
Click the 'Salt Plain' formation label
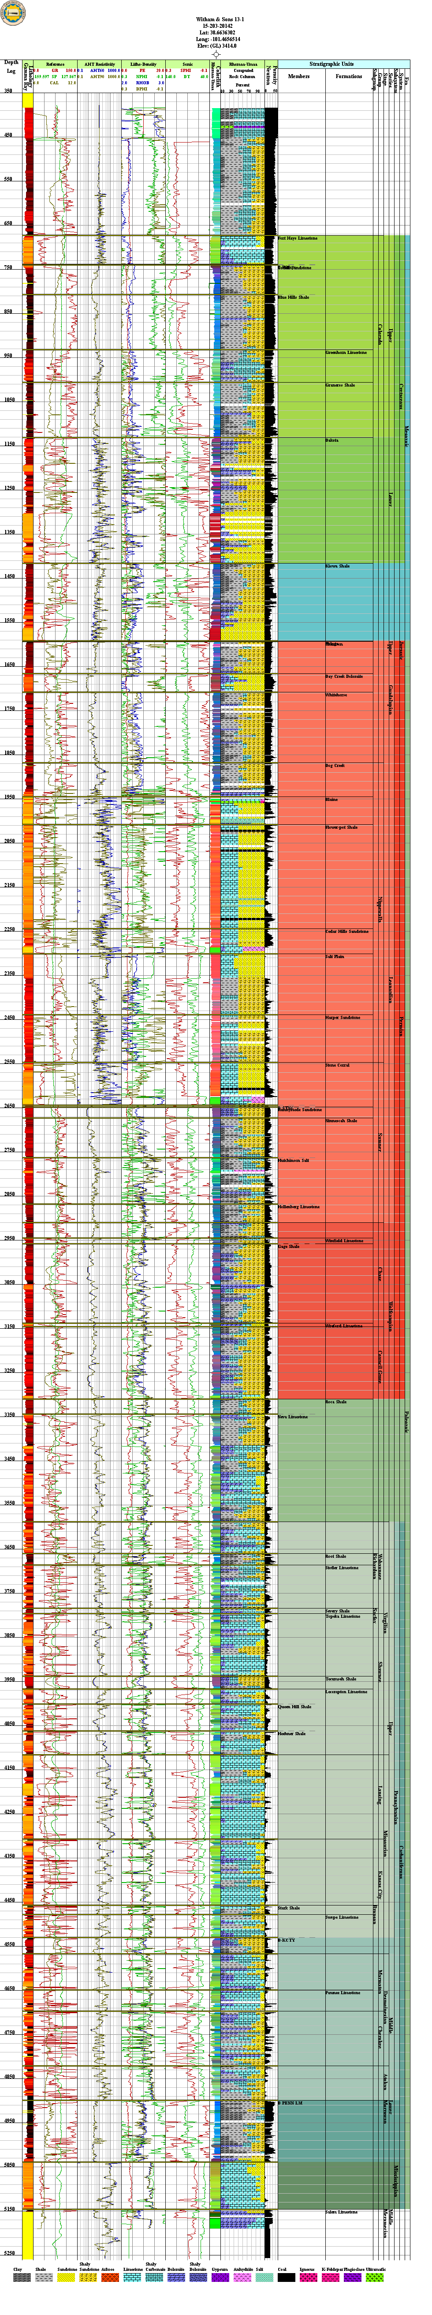click(x=334, y=956)
